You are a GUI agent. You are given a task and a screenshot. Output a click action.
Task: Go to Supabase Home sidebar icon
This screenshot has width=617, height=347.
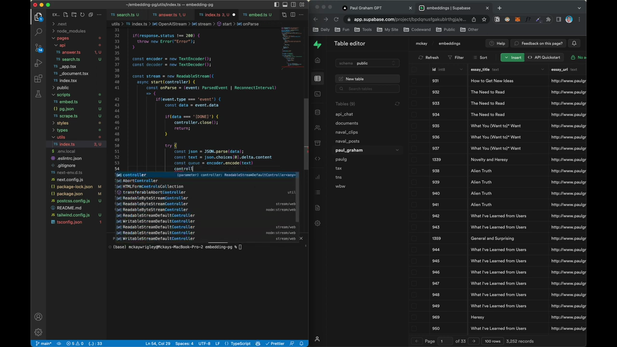(x=317, y=60)
